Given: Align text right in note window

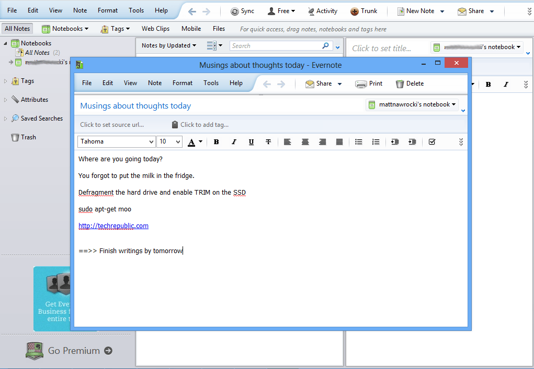Looking at the screenshot, I should pyautogui.click(x=323, y=142).
